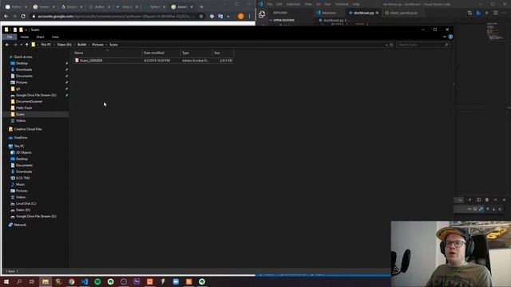This screenshot has width=511, height=287.
Task: Open the Selection menu in VS Code
Action: (x=293, y=4)
